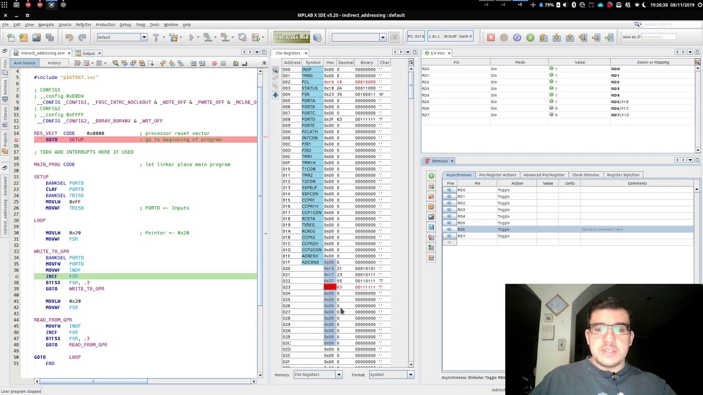Click the Stimulus Apply green circle icon

coord(431,176)
